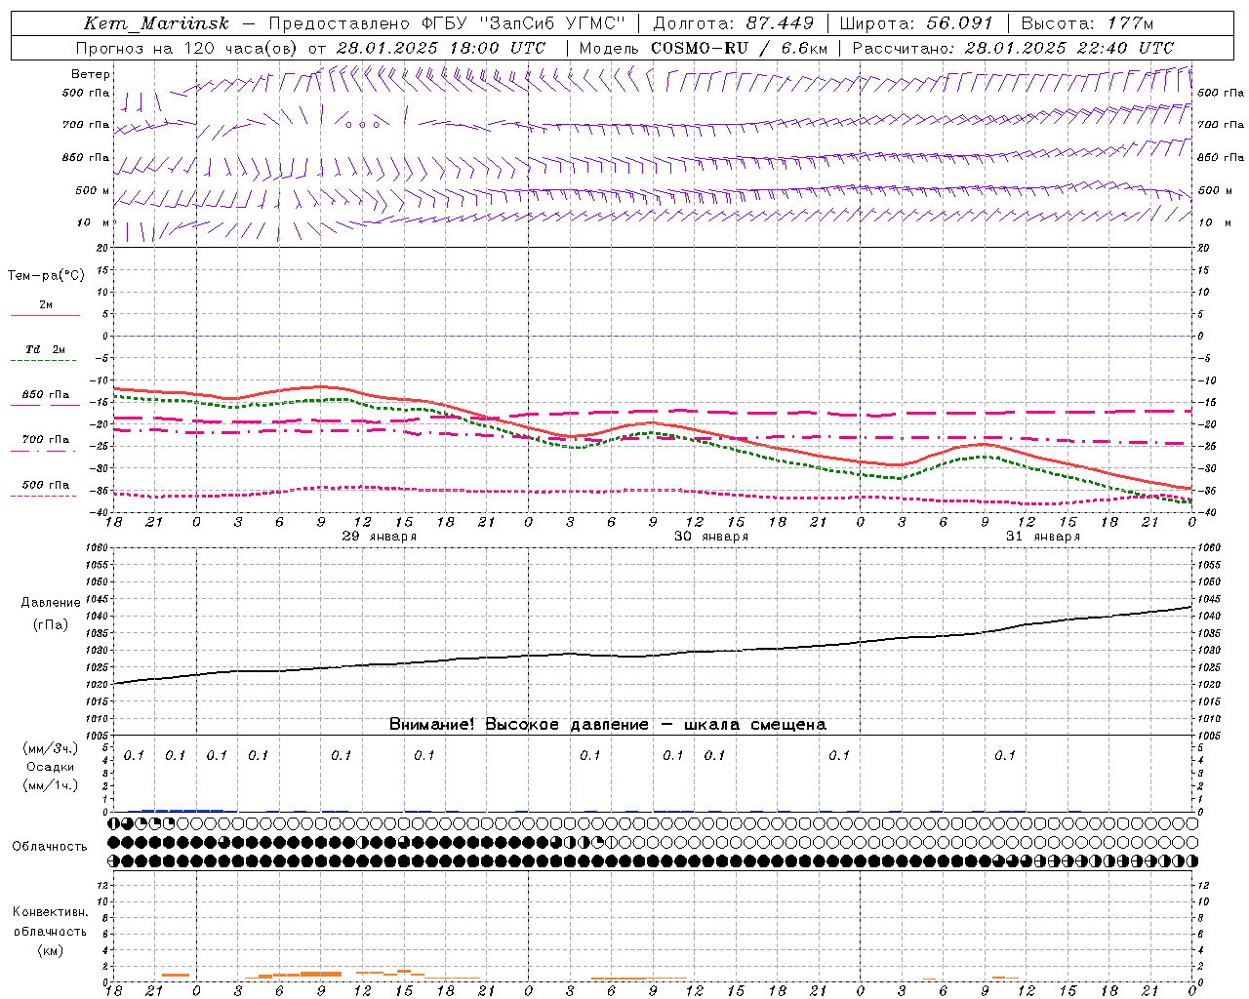
Task: Click the Осадки precipitation label
Action: click(51, 767)
